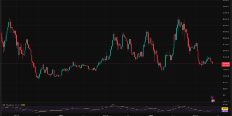The image size is (232, 116).
Task: Click the purple 37.45 value in RSI legend
Action: click(x=17, y=105)
